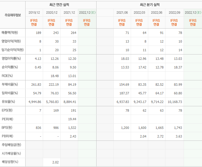Select the 당기순이익(억원) row label

coord(12,50)
